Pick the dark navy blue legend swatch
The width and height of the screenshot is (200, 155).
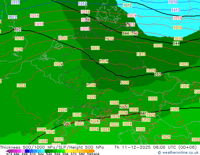coord(27,151)
